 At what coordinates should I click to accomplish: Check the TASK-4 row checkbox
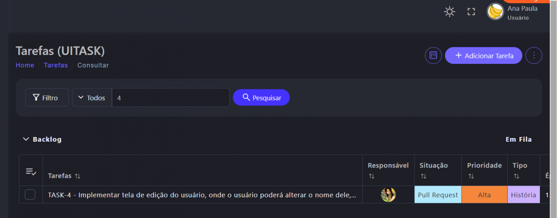tap(30, 195)
